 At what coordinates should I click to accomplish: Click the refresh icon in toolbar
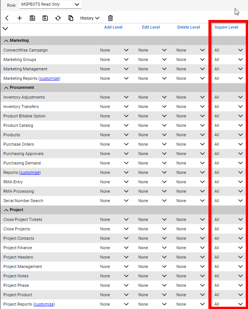point(58,18)
